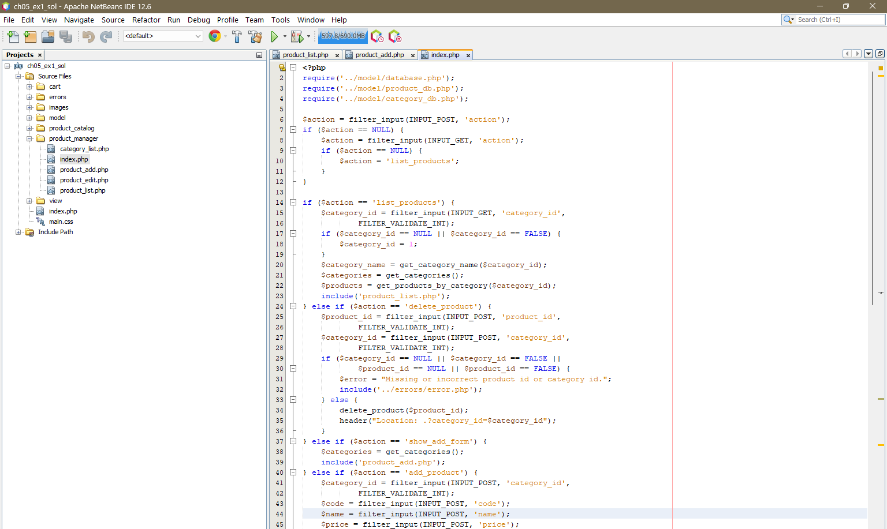Viewport: 887px width, 529px height.
Task: Build the project using the hammer icon
Action: [237, 36]
